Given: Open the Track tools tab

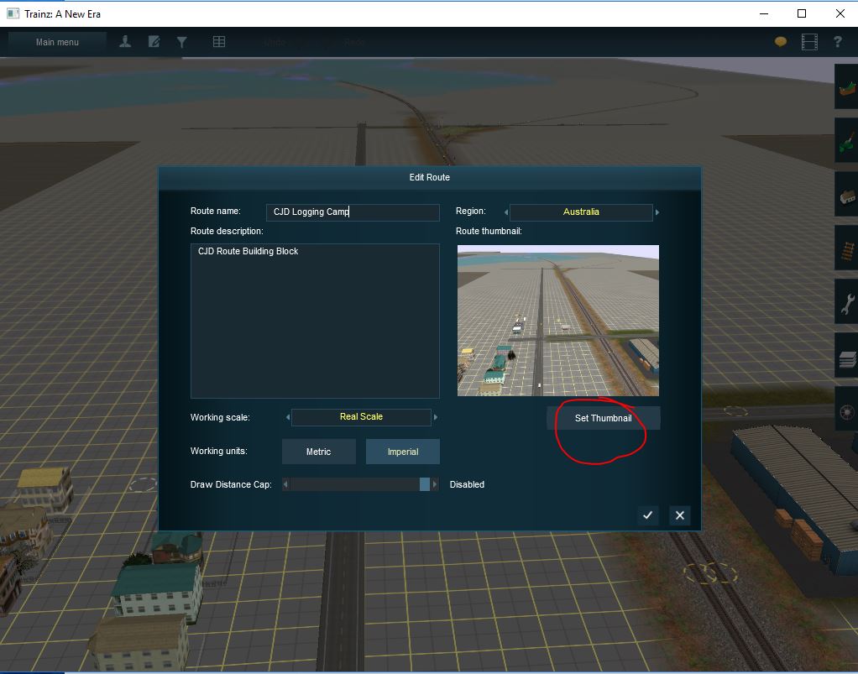Looking at the screenshot, I should [x=847, y=251].
